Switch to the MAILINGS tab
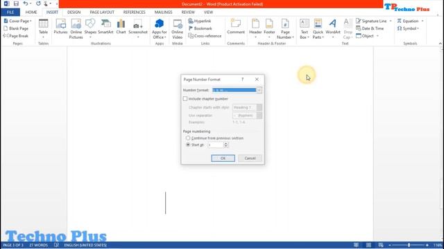 click(x=164, y=12)
